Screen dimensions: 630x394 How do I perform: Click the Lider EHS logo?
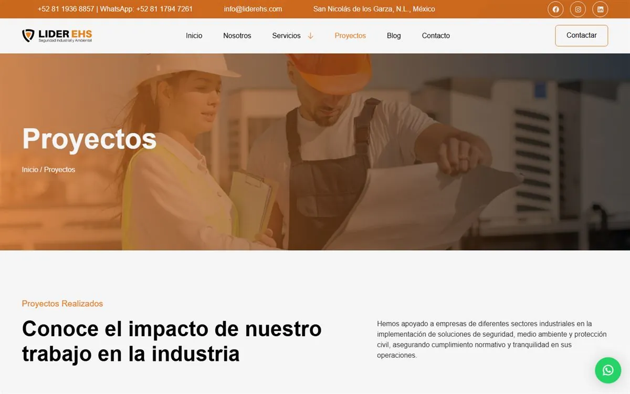(57, 36)
